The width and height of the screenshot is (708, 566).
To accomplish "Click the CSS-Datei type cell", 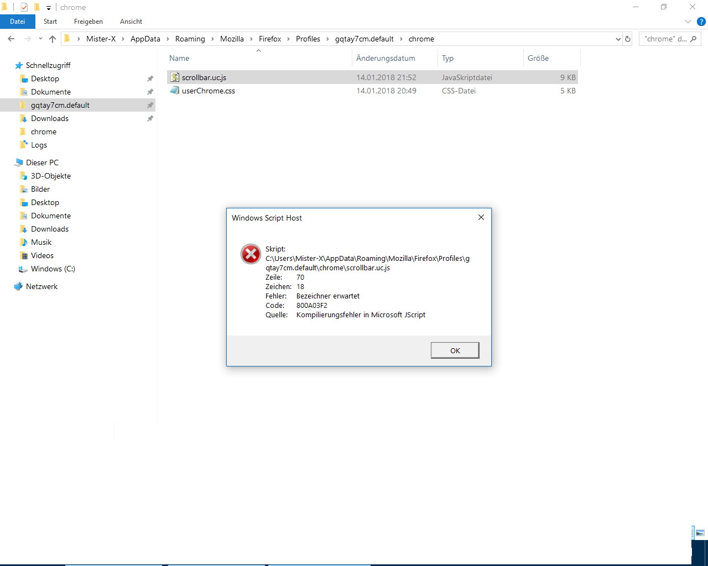I will pos(459,91).
